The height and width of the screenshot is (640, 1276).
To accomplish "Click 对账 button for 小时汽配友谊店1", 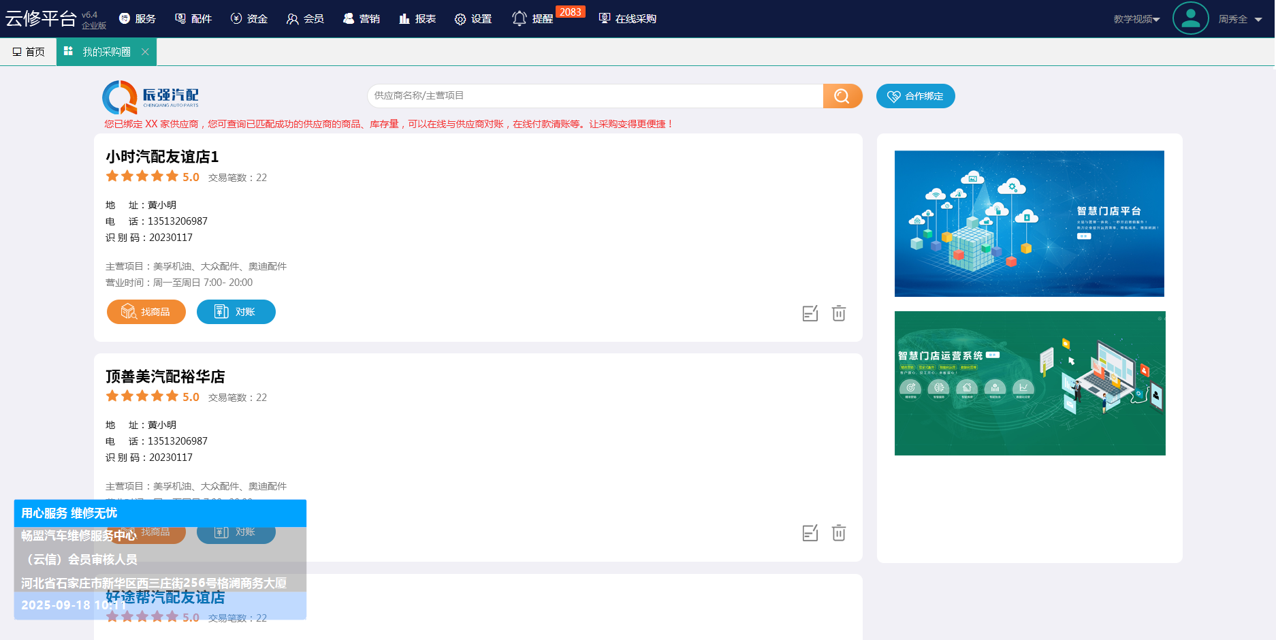I will click(x=236, y=312).
